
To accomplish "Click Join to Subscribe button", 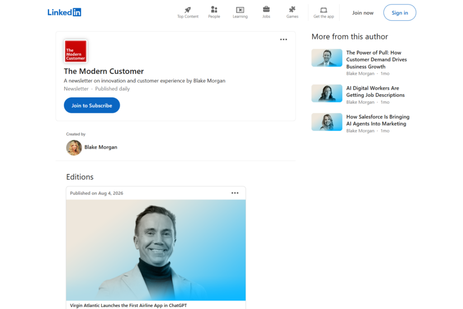I will pyautogui.click(x=92, y=105).
